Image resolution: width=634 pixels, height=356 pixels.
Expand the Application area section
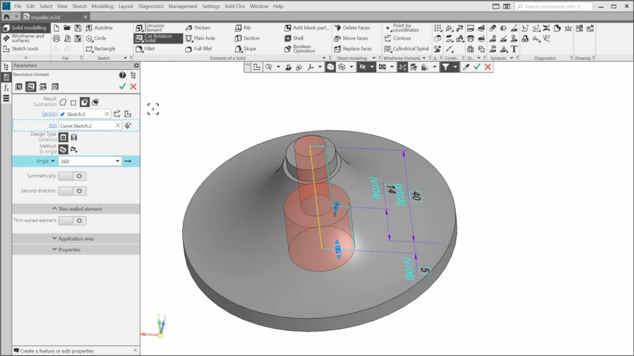coord(76,239)
